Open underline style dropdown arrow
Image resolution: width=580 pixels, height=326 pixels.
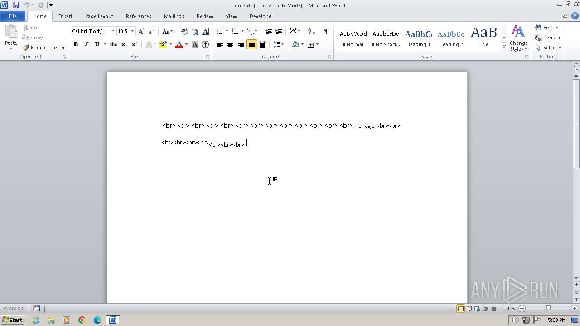pos(105,44)
